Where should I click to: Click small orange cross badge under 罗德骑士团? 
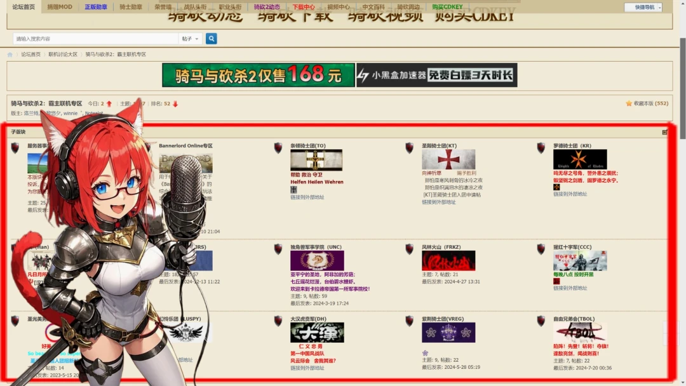point(556,187)
